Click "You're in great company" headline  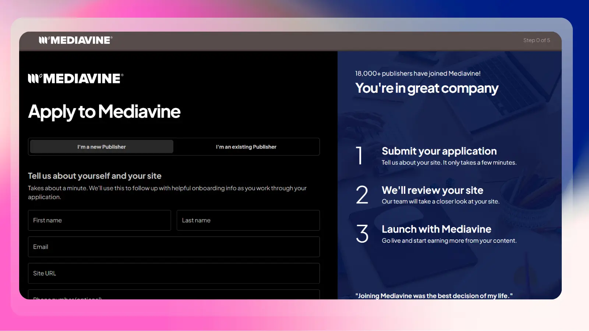click(427, 89)
